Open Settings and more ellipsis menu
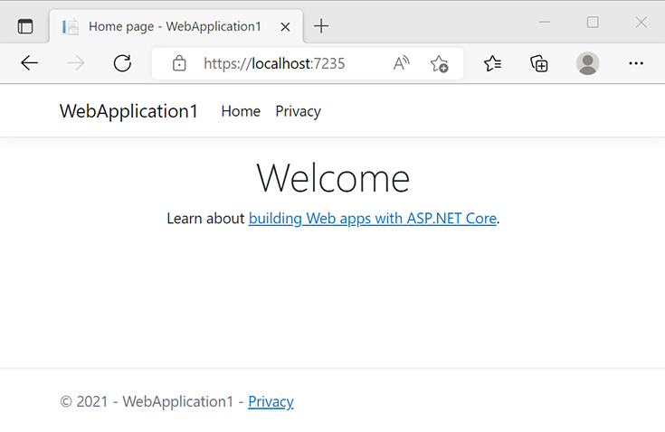The image size is (665, 432). coord(636,63)
